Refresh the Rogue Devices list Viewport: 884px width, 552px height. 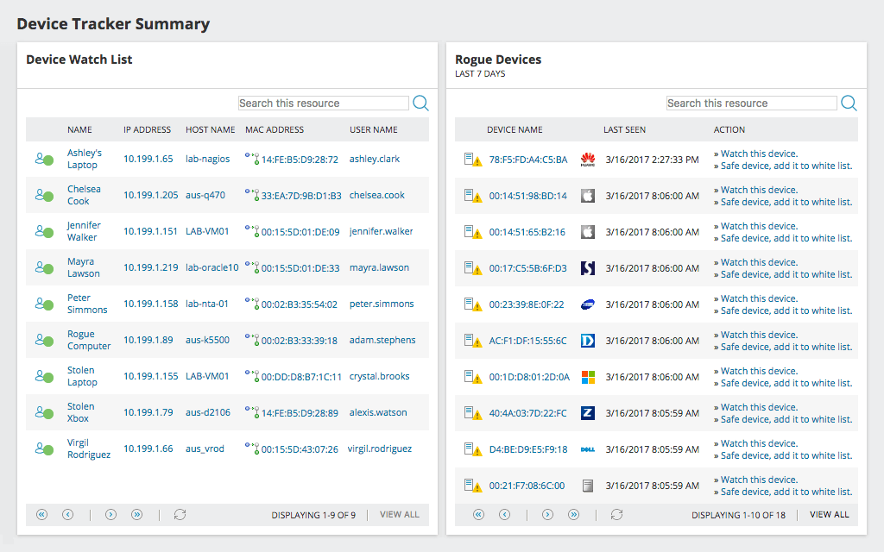click(x=616, y=514)
